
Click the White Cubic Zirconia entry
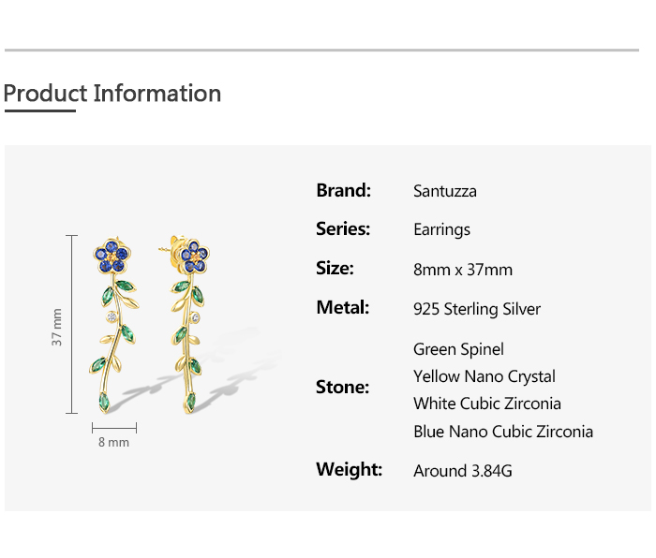pyautogui.click(x=487, y=404)
